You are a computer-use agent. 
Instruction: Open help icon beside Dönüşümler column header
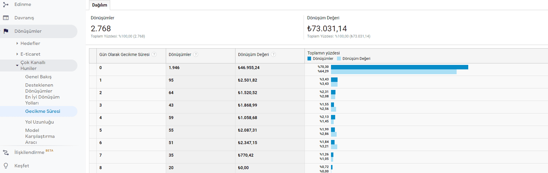pyautogui.click(x=196, y=54)
